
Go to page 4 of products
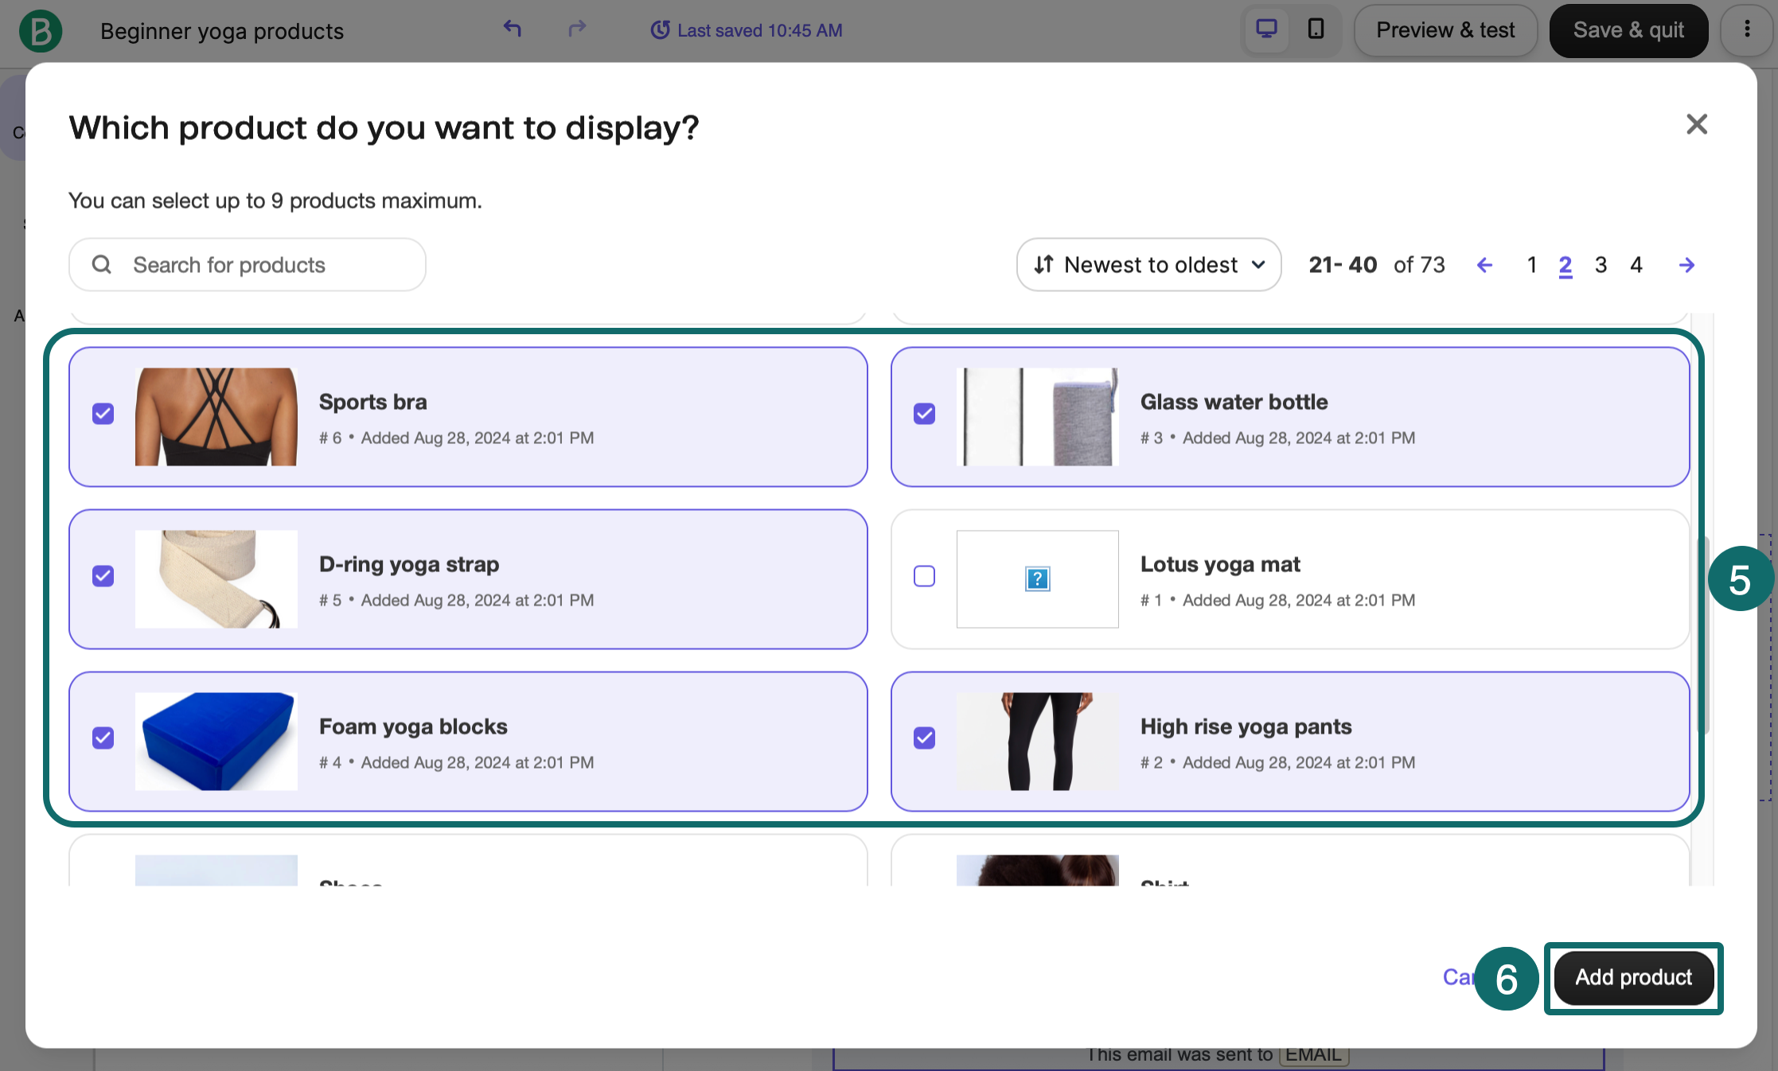point(1636,265)
